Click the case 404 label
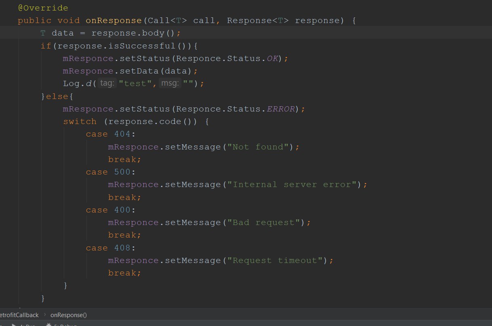 point(108,134)
